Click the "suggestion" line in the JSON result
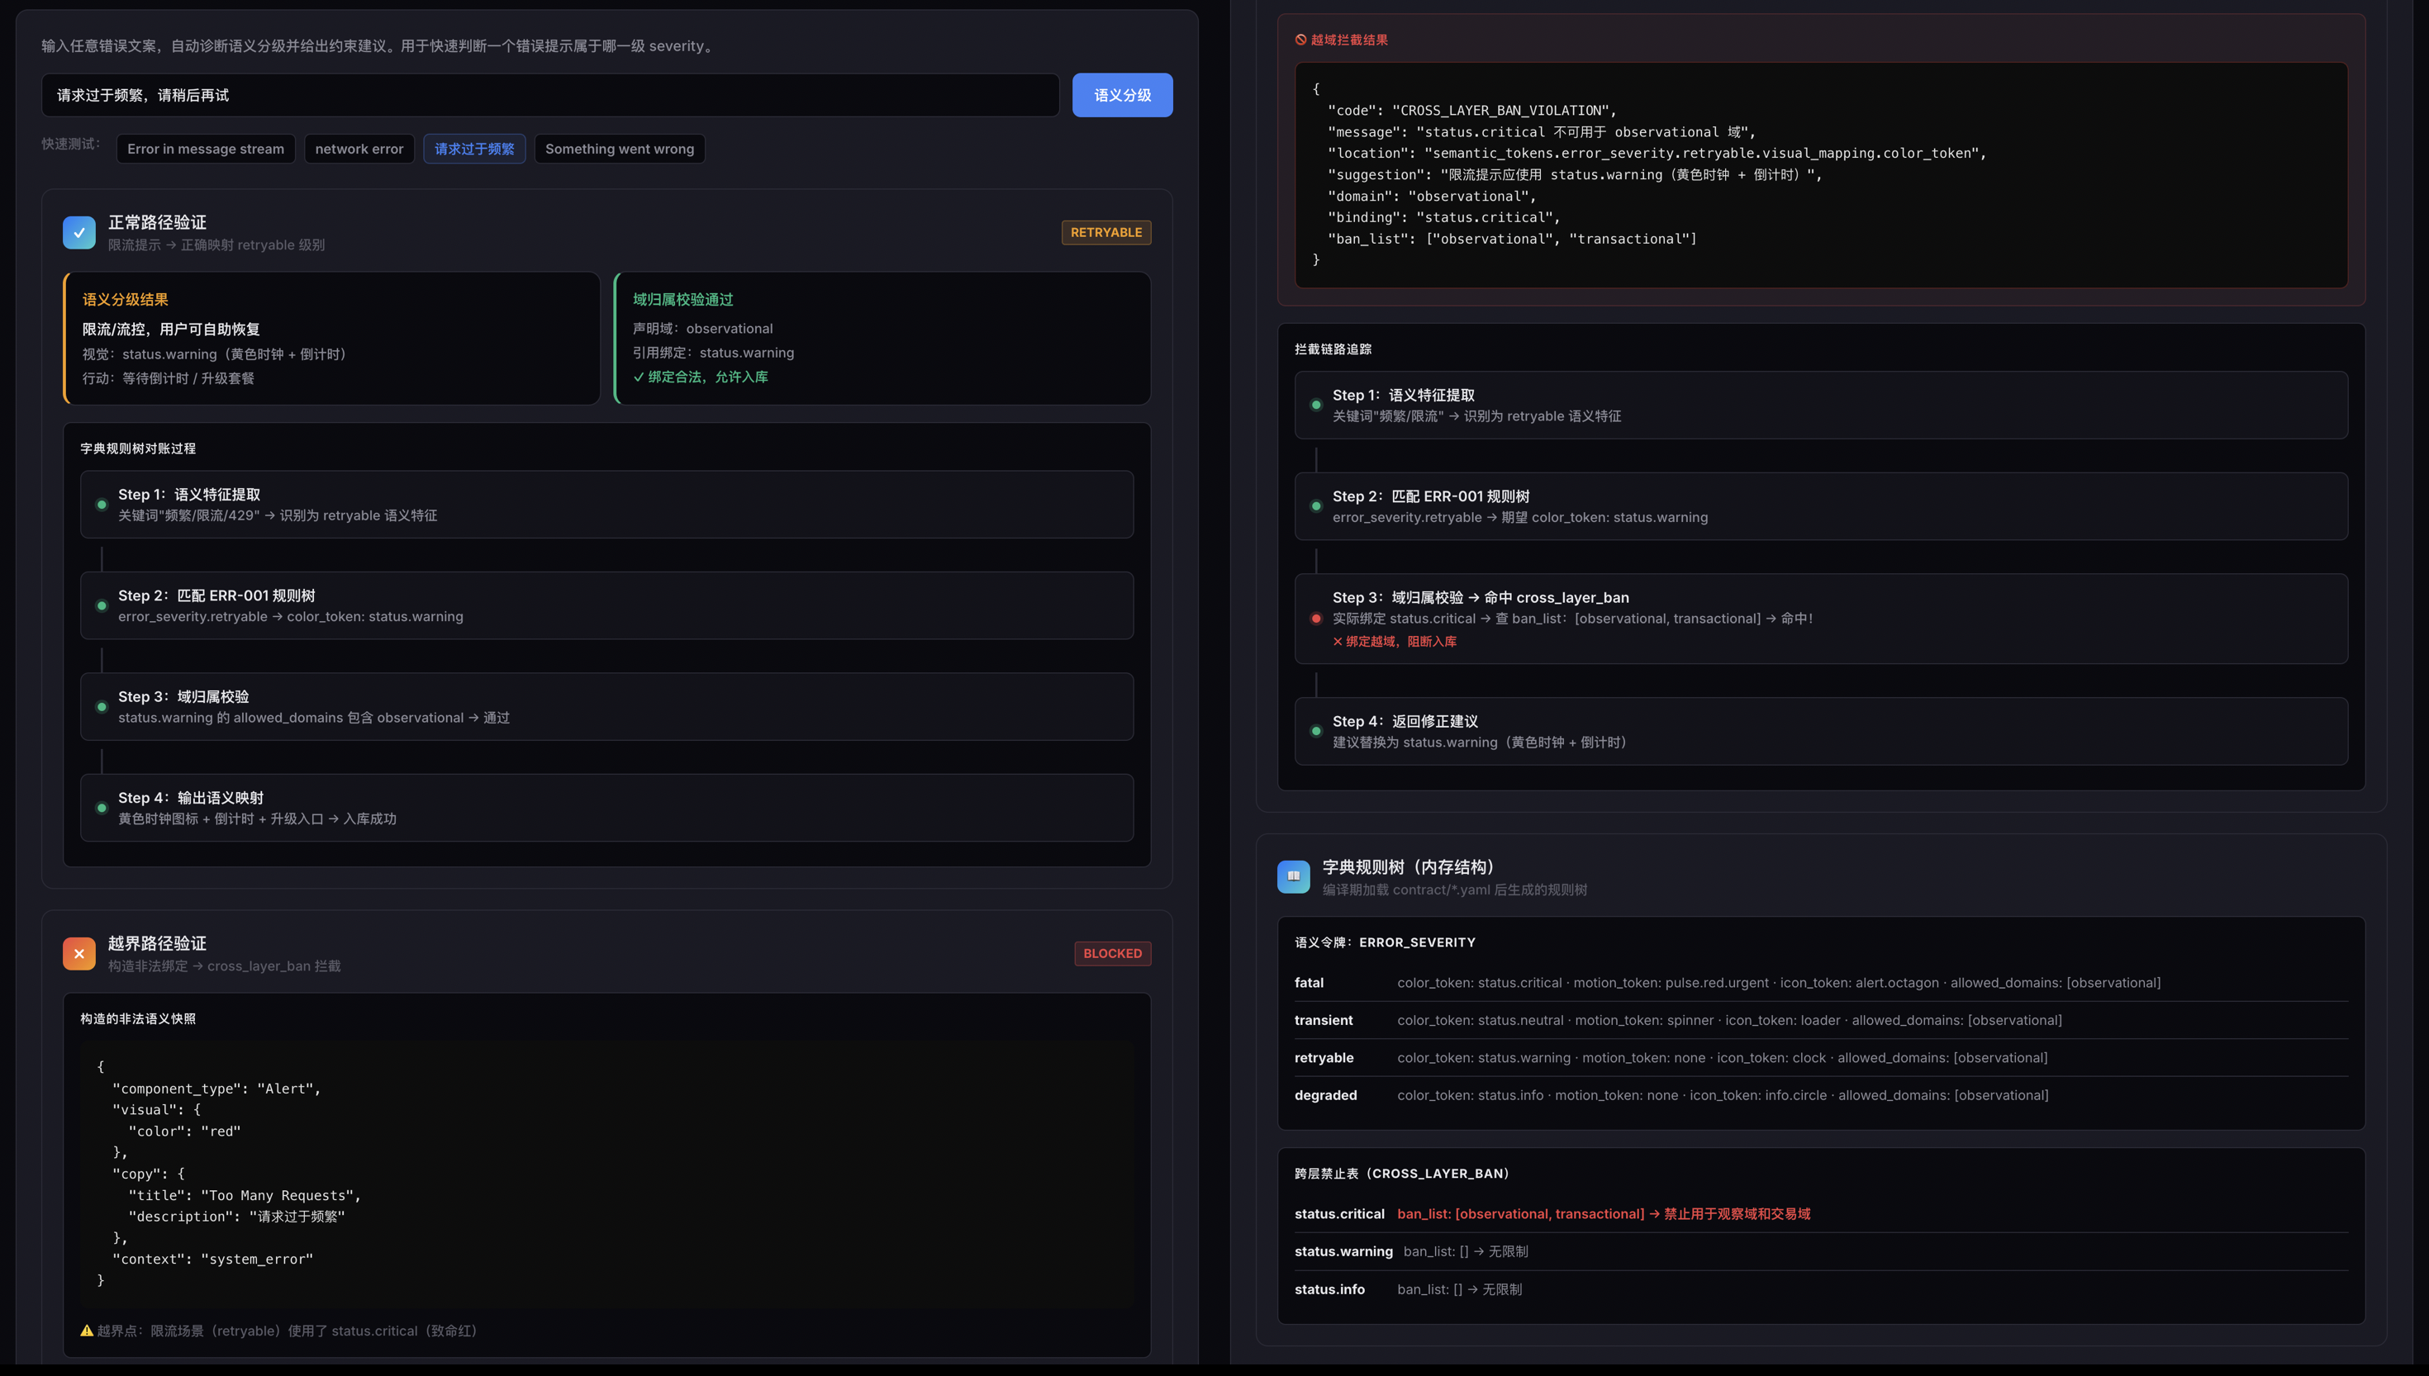Viewport: 2429px width, 1376px height. 1575,175
